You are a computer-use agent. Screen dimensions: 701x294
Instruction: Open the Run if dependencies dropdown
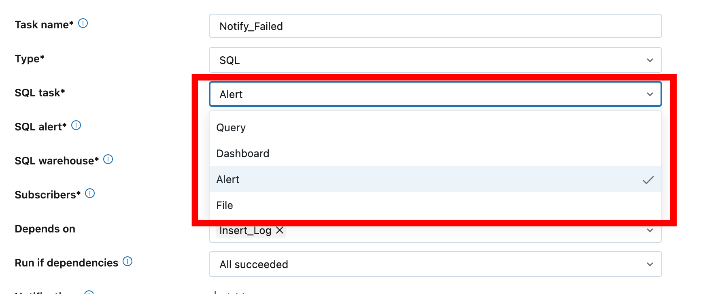(435, 264)
